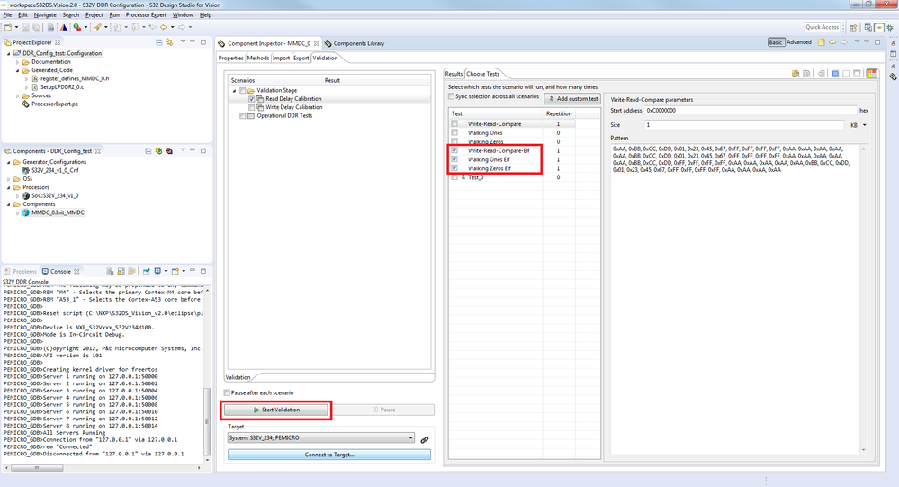Collapse all in Project Explorer panel

coord(158,42)
